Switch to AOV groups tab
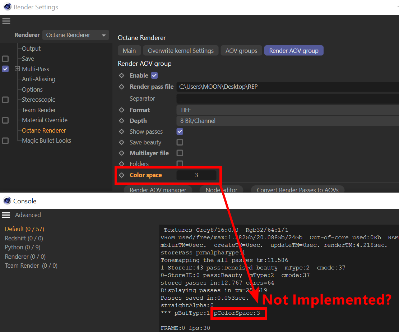The width and height of the screenshot is (399, 332). click(241, 51)
